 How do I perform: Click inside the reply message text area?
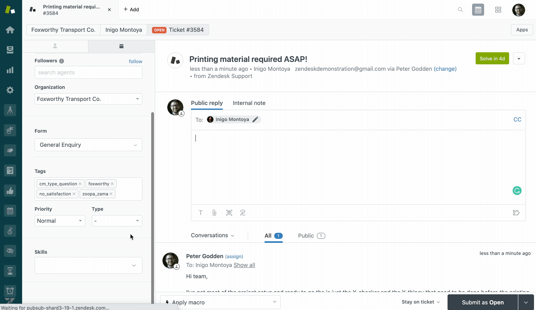coord(358,167)
